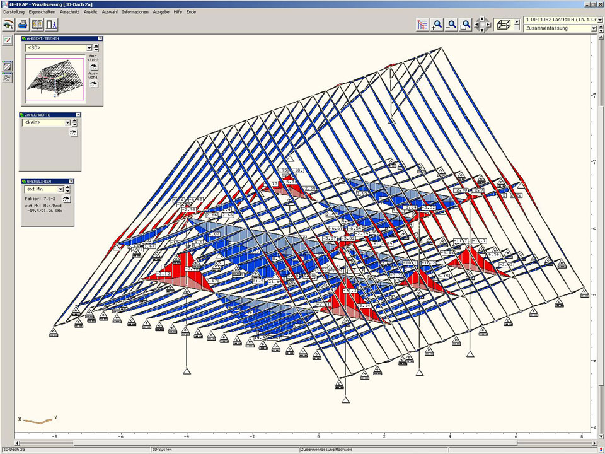
Task: Open the book documentation icon
Action: coord(37,25)
